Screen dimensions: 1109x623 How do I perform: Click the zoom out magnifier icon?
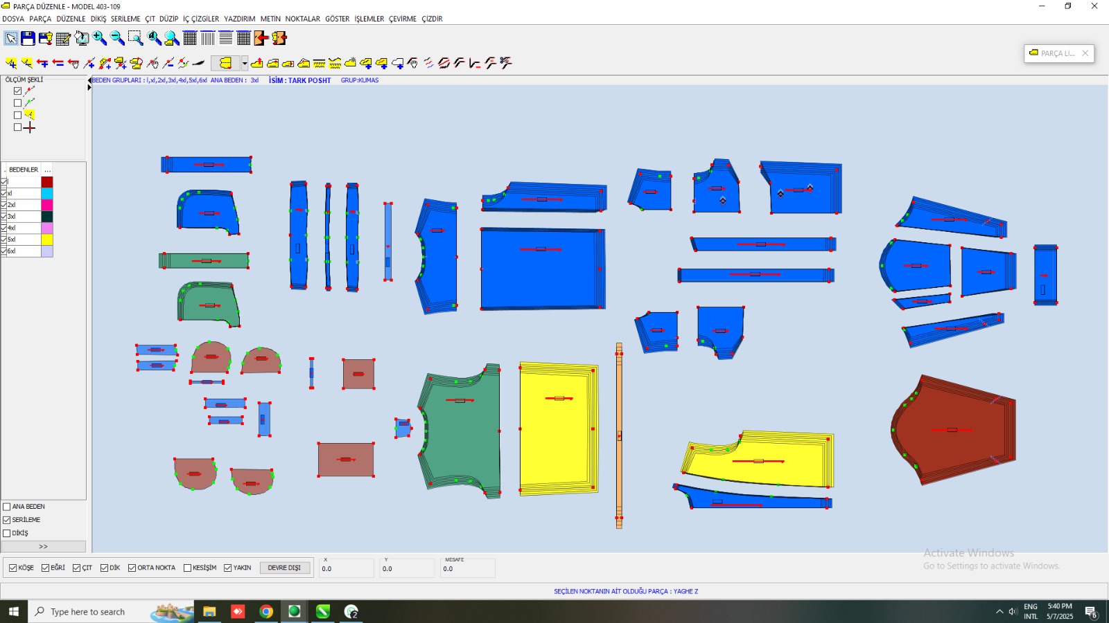click(x=118, y=39)
